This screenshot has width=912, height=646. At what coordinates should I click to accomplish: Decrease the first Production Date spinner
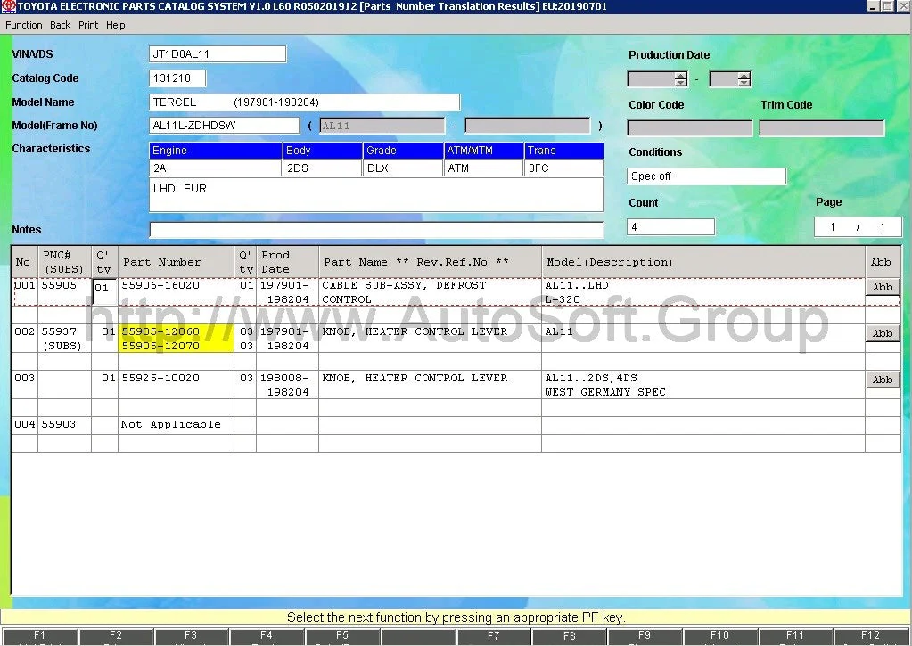pyautogui.click(x=681, y=84)
